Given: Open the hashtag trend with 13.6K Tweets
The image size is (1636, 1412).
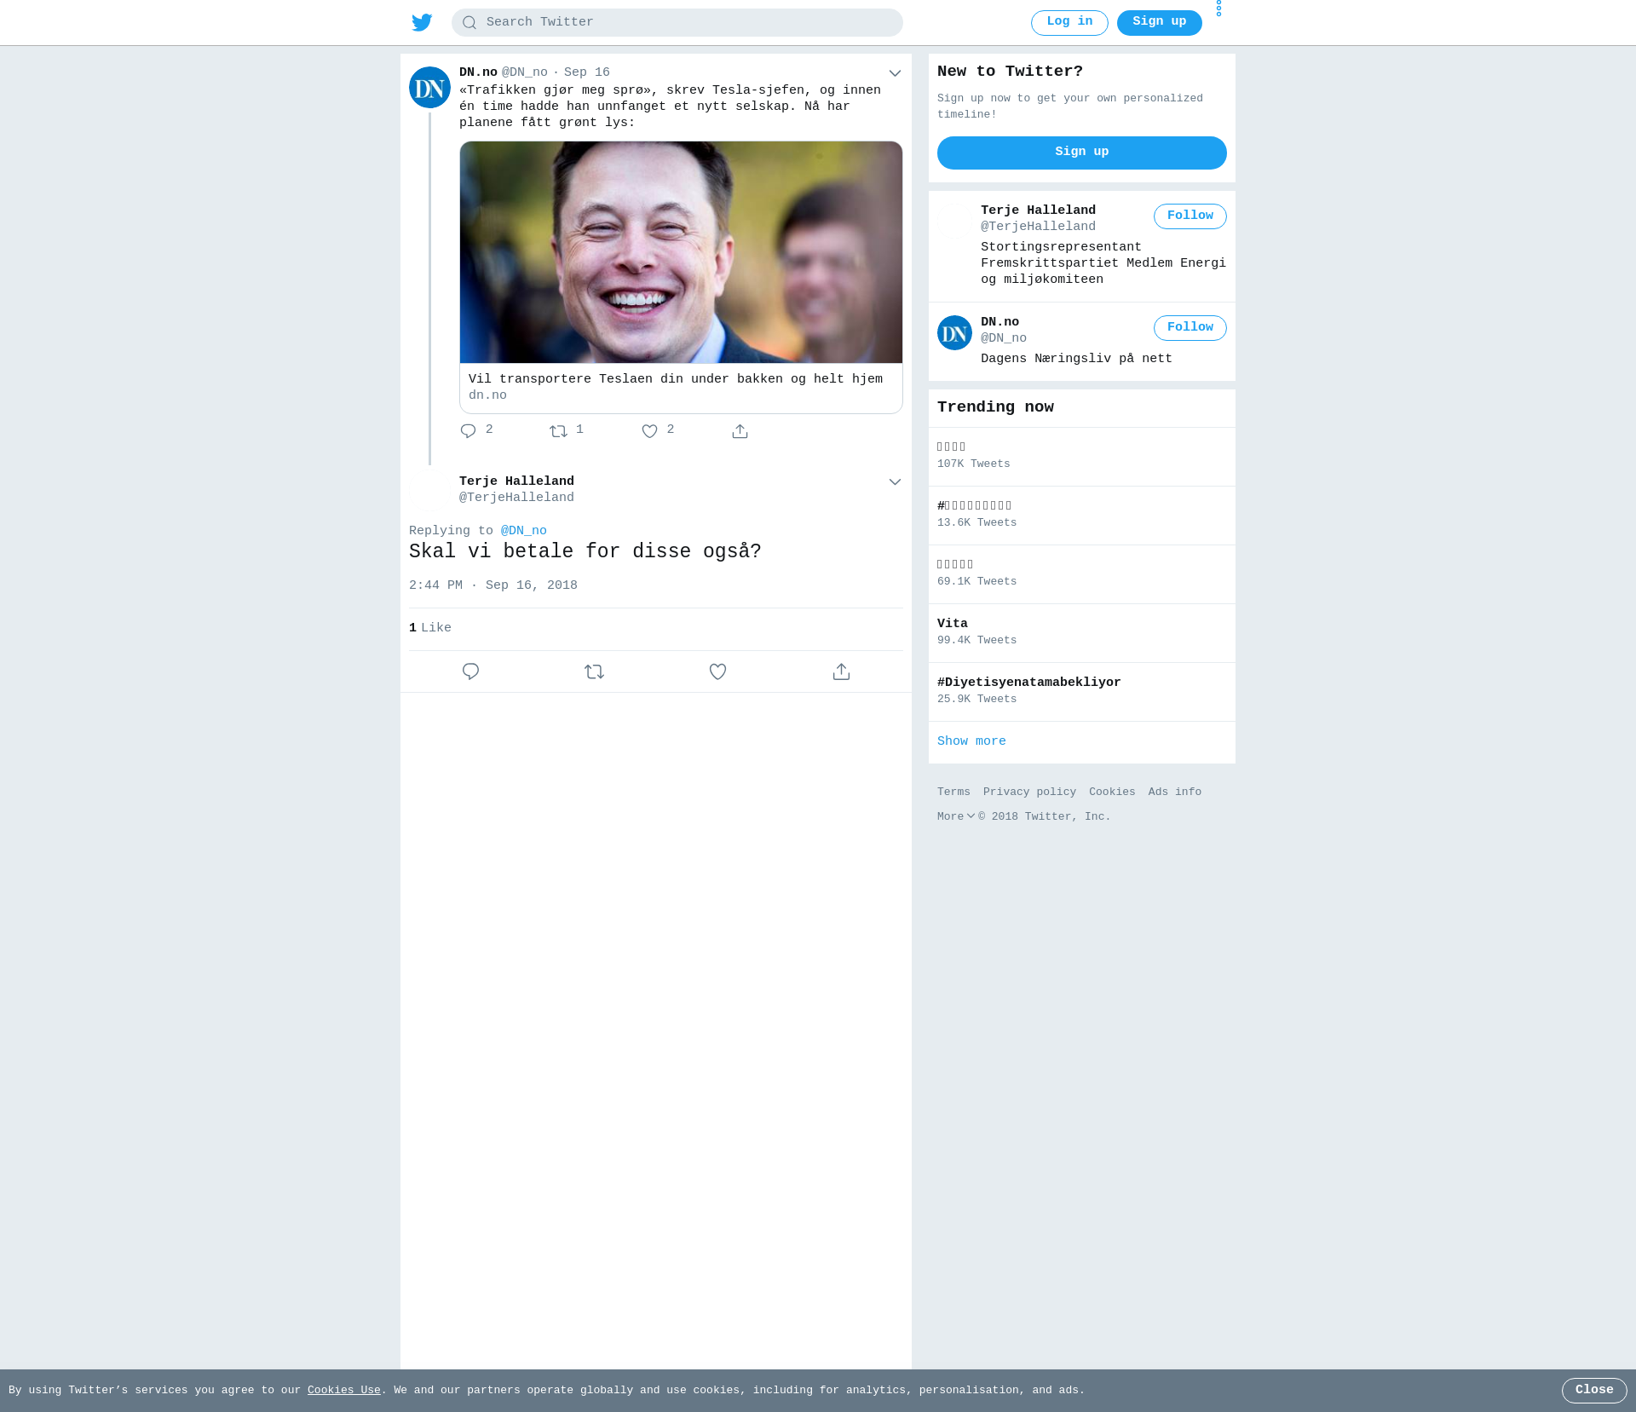Looking at the screenshot, I should pos(1082,516).
